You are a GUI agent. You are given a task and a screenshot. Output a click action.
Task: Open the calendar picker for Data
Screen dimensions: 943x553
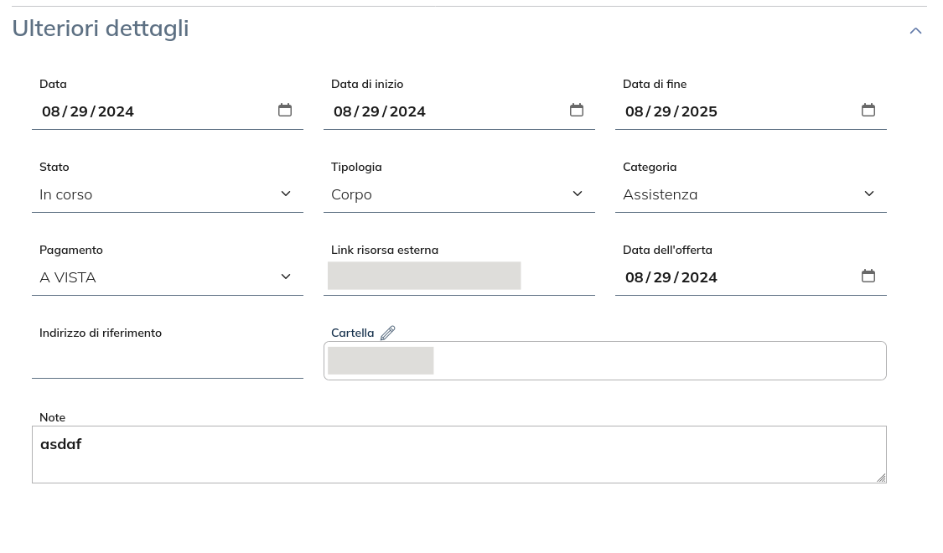click(x=285, y=110)
